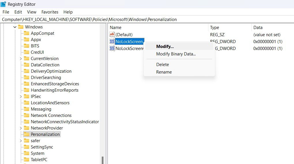Open the Edit menu
Viewport: 294px width, 164px height.
pyautogui.click(x=18, y=12)
